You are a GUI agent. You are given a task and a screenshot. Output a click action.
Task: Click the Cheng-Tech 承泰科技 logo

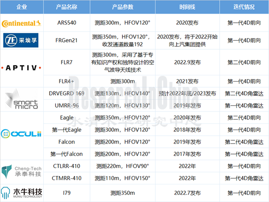(x=21, y=172)
